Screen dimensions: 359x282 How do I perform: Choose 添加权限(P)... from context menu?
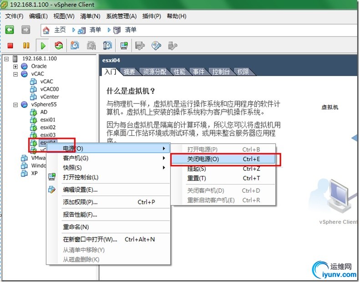pyautogui.click(x=109, y=202)
